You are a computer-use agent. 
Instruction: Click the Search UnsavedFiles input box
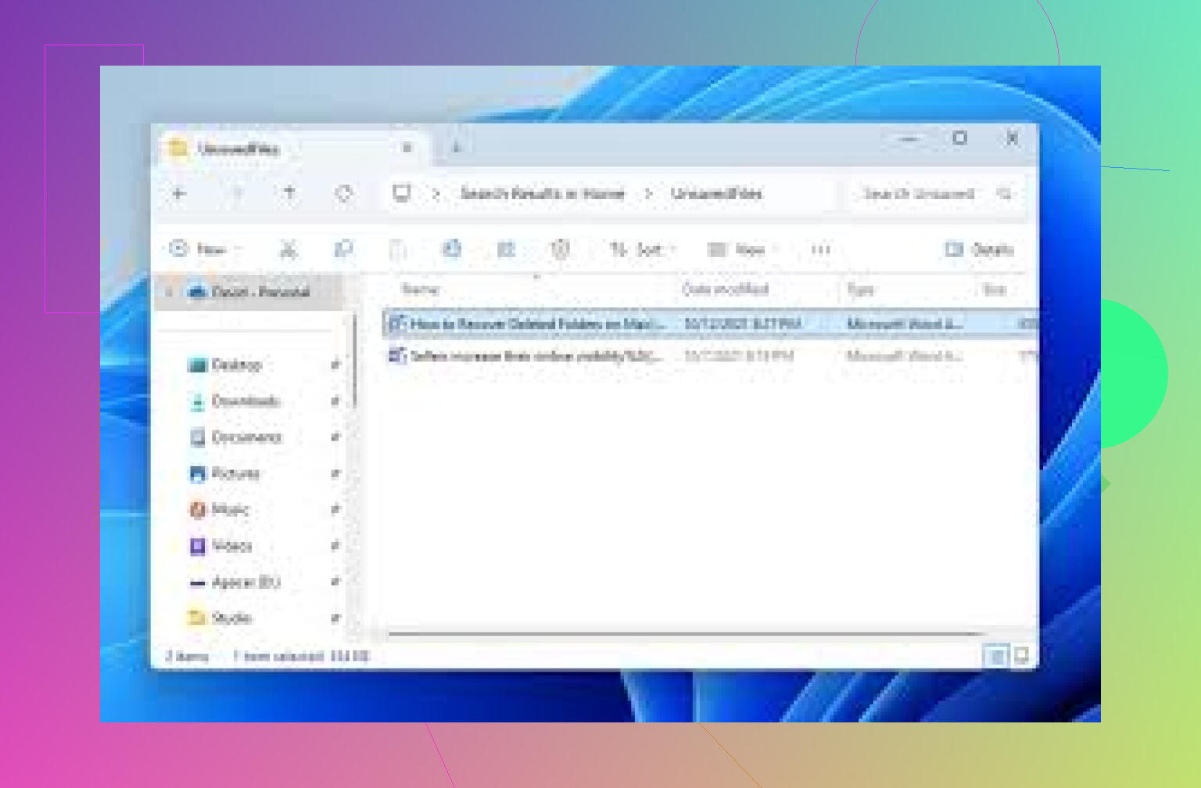[919, 194]
